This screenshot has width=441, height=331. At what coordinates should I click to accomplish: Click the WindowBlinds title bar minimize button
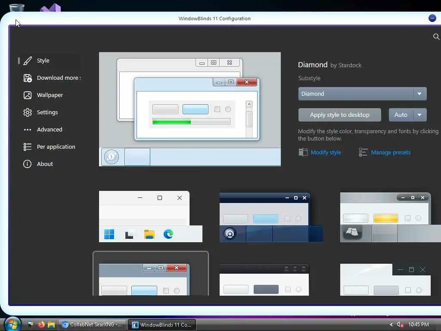(x=432, y=18)
